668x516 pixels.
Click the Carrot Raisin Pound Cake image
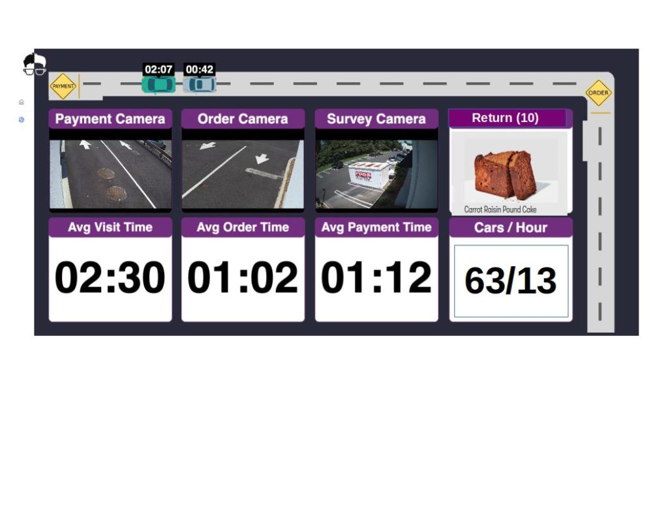coord(510,173)
